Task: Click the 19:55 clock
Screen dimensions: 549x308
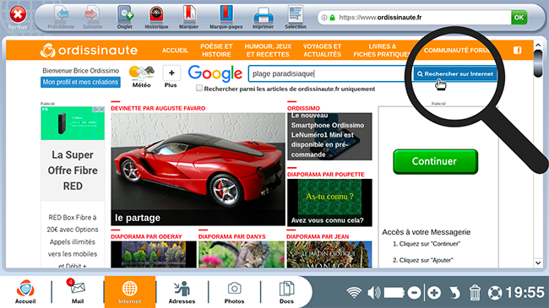Action: click(x=525, y=293)
